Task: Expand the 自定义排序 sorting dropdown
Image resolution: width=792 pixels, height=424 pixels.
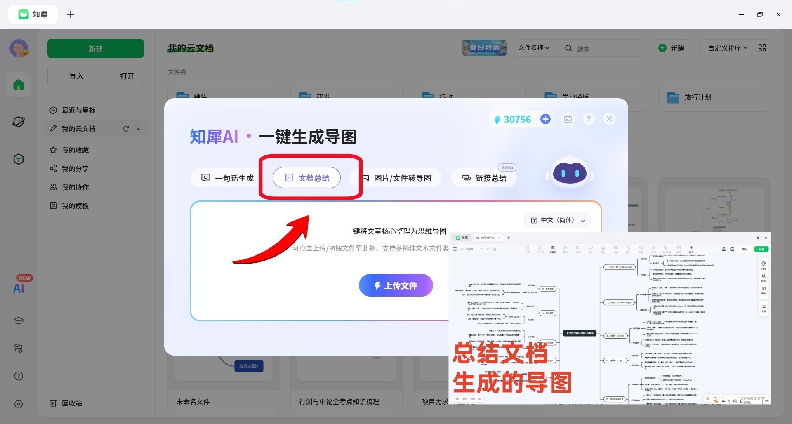Action: (727, 48)
